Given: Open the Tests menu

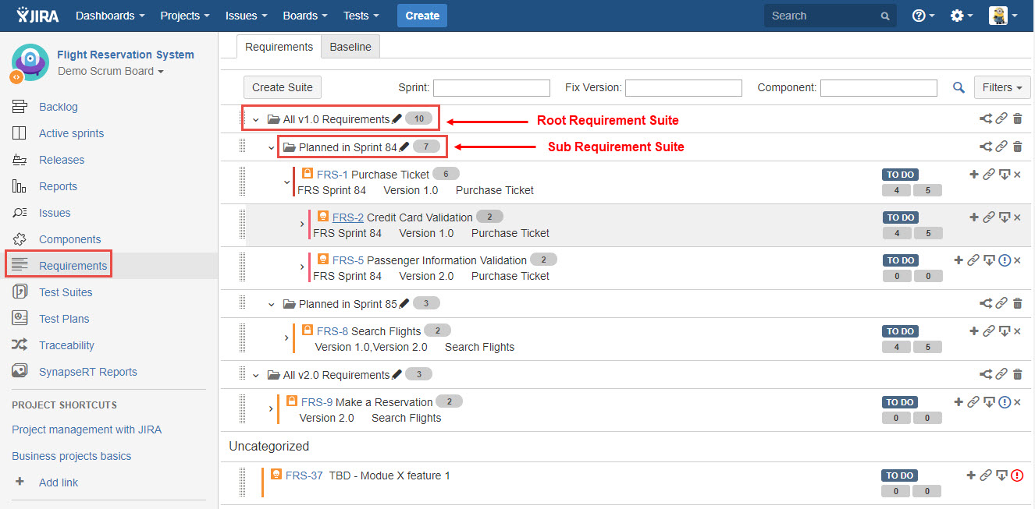Looking at the screenshot, I should [361, 16].
